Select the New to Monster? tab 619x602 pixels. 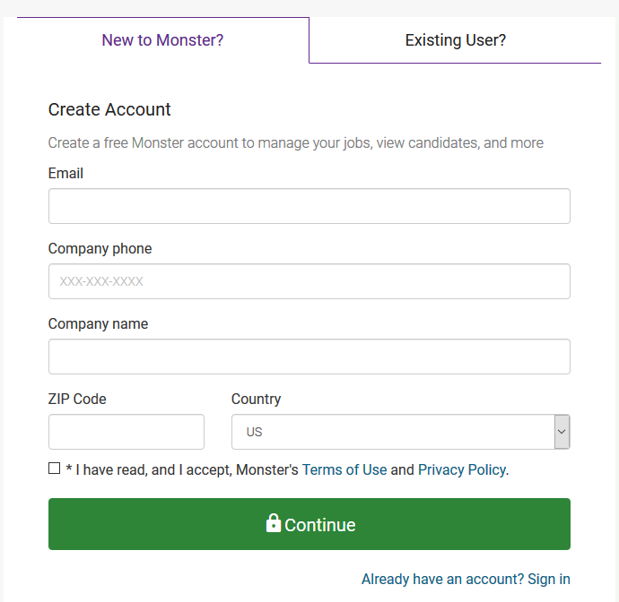162,40
